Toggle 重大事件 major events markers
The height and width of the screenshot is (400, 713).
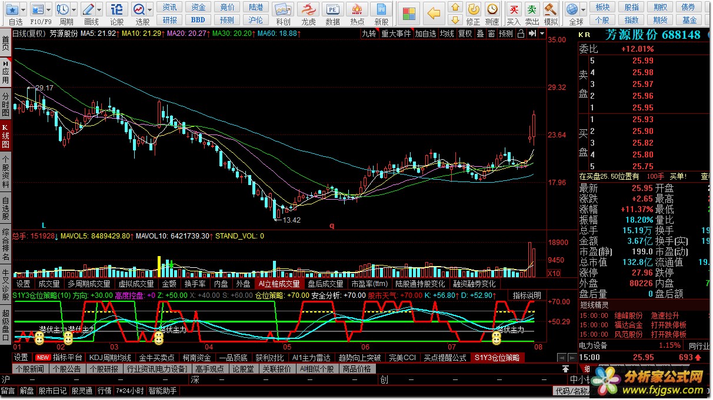(x=396, y=33)
